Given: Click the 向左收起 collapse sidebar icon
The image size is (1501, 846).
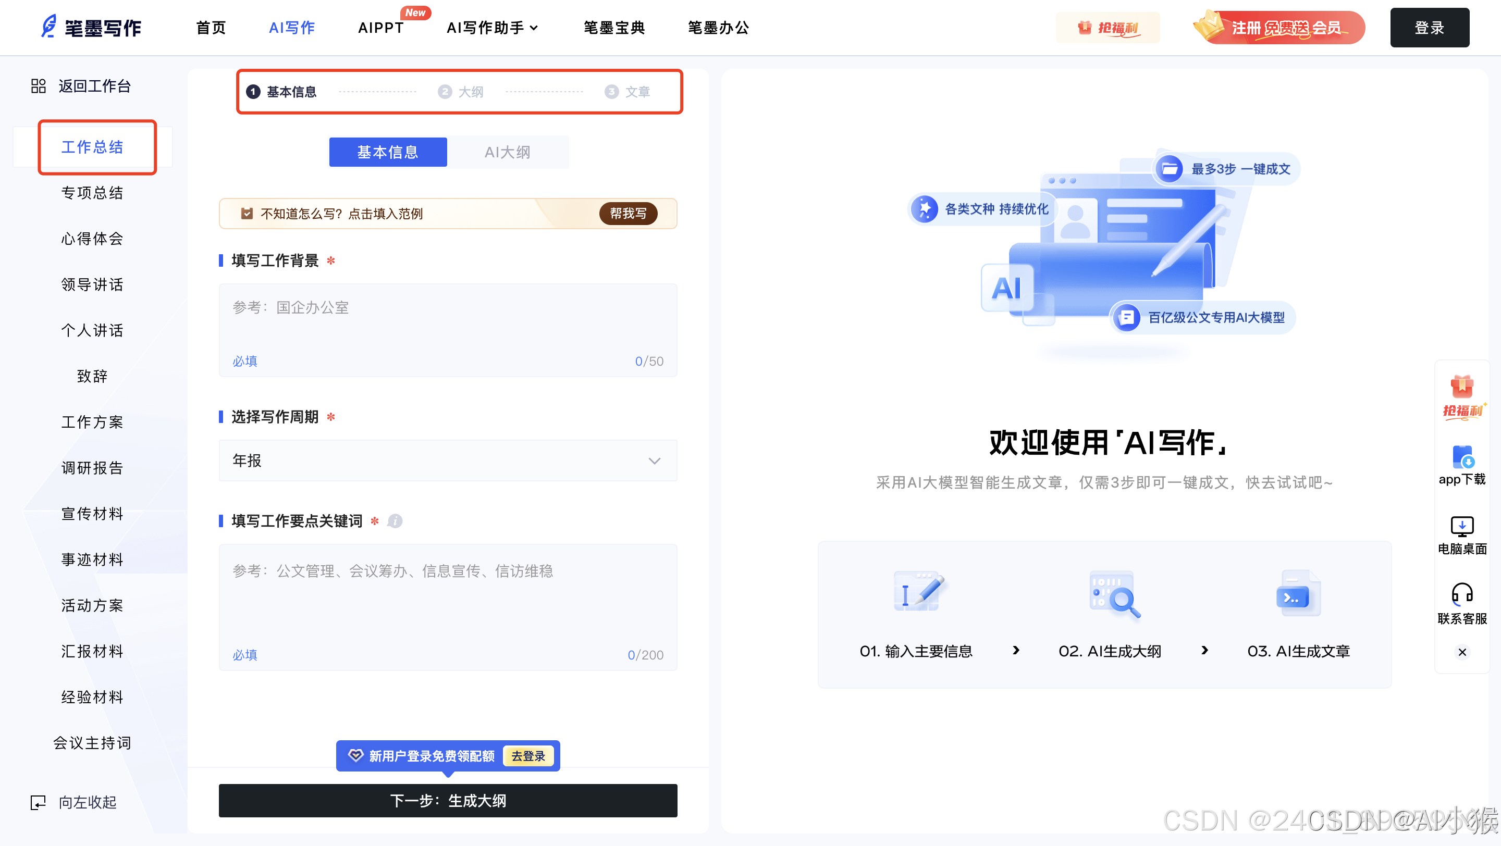Looking at the screenshot, I should [39, 802].
